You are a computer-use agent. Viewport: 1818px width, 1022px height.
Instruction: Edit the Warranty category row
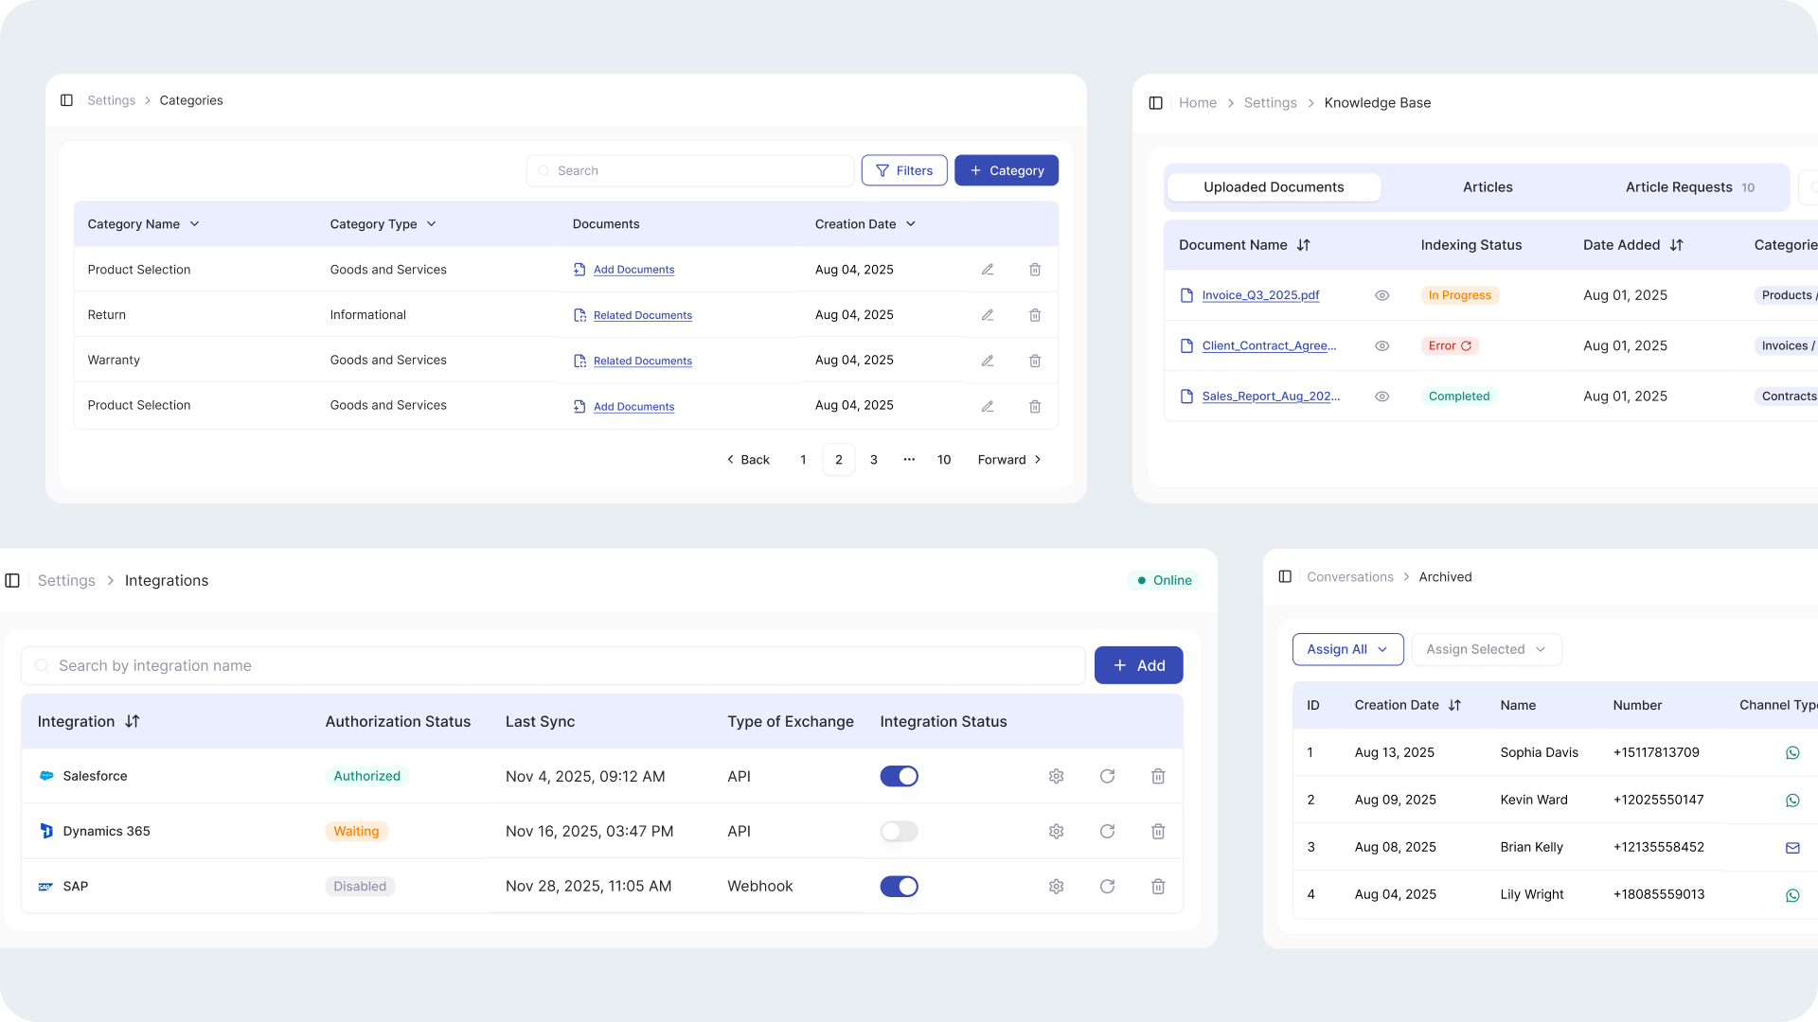click(x=987, y=360)
